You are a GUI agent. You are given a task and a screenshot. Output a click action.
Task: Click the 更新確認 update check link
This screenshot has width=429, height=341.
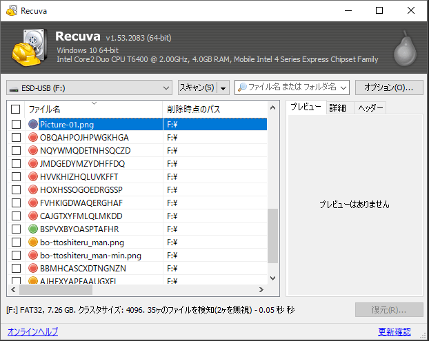tap(395, 332)
